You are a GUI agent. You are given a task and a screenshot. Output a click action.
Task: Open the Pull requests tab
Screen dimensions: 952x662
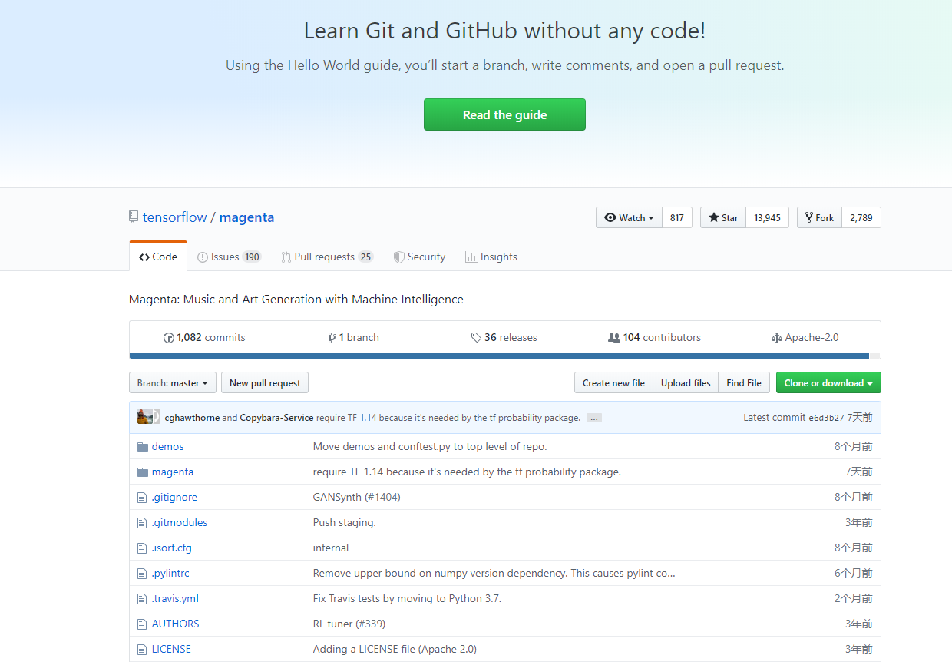[x=326, y=257]
